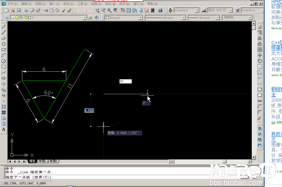Viewport: 282px width, 187px height.
Task: Select the Move modify tool
Action: [260, 55]
